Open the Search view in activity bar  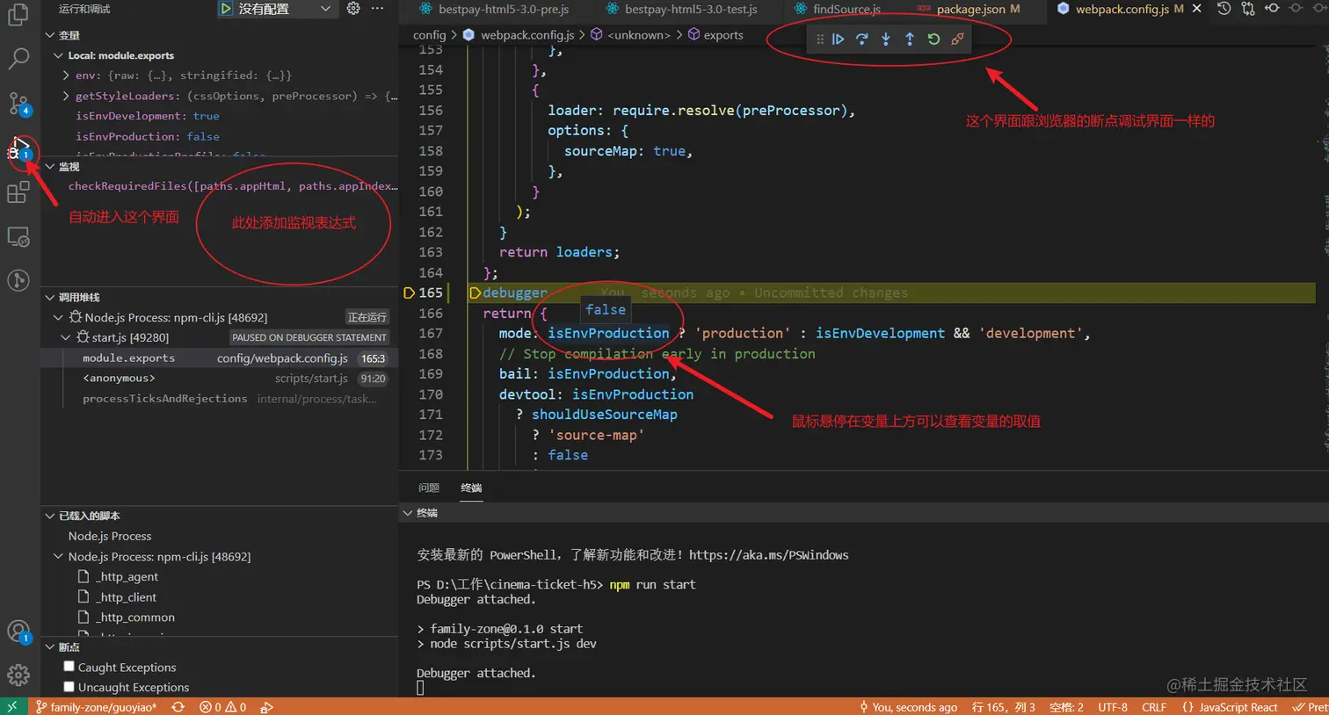(x=18, y=59)
